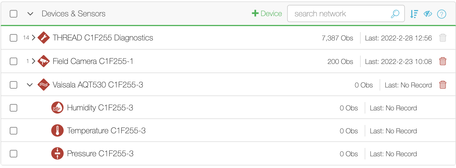Tick the Humidity C1F255-3 checkbox
Screen dimensions: 456x168
point(13,108)
